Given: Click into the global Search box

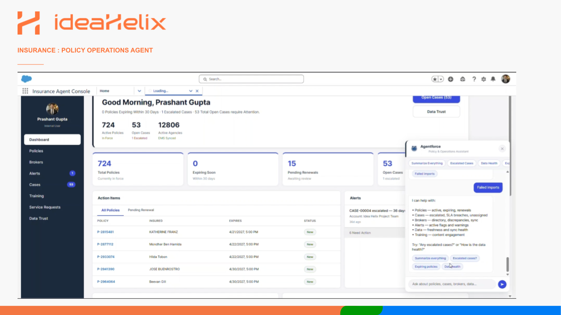Looking at the screenshot, I should coord(251,79).
